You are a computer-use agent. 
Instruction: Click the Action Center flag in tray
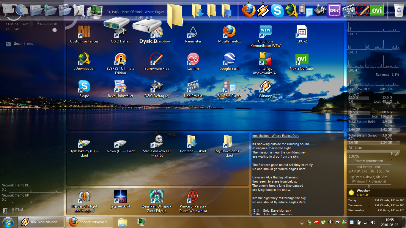click(x=337, y=222)
